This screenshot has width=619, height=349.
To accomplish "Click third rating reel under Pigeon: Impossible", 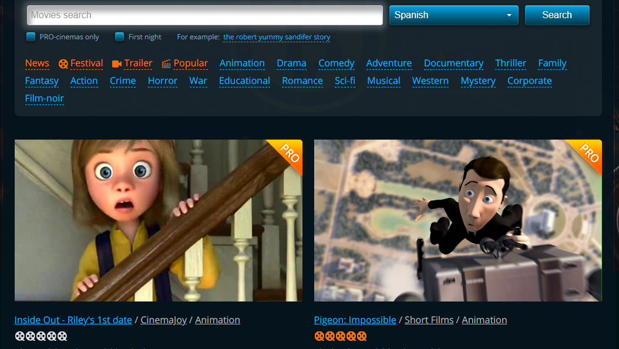I will (341, 337).
